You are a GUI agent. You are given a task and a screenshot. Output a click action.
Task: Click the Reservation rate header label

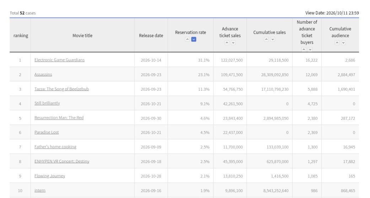191,32
